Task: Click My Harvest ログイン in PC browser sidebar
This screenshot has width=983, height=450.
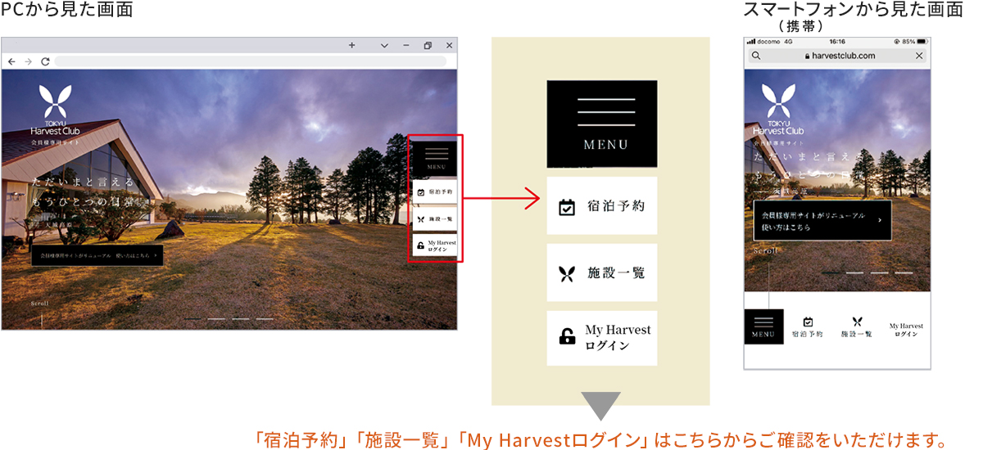Action: pyautogui.click(x=435, y=245)
